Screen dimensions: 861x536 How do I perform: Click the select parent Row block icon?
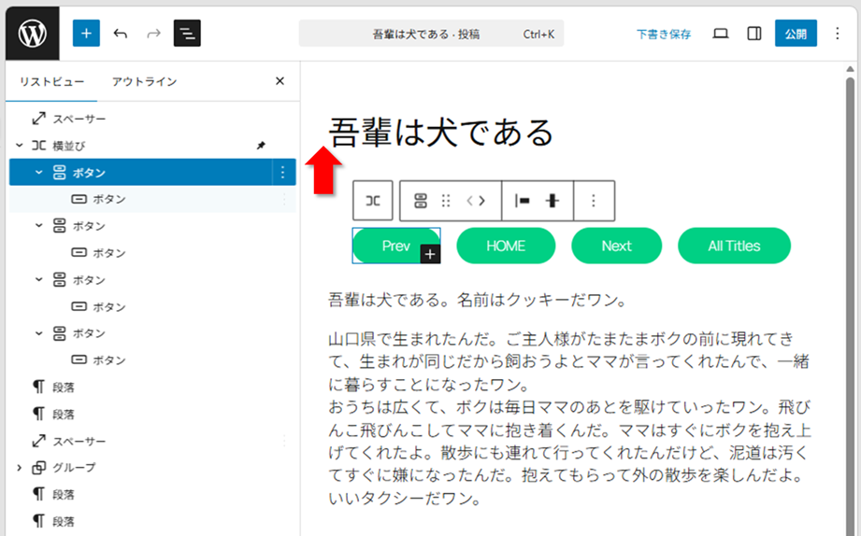tap(372, 201)
